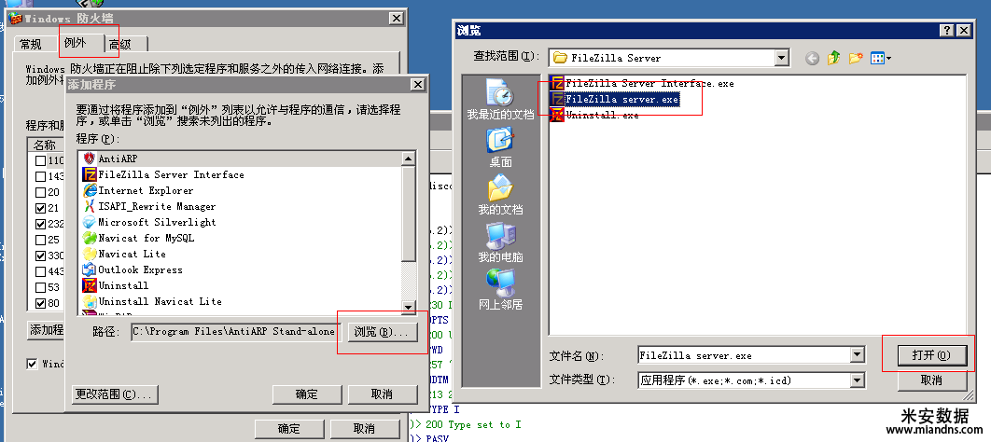Expand the look-in (查找范围) folder dropdown
The width and height of the screenshot is (991, 442).
tap(782, 58)
